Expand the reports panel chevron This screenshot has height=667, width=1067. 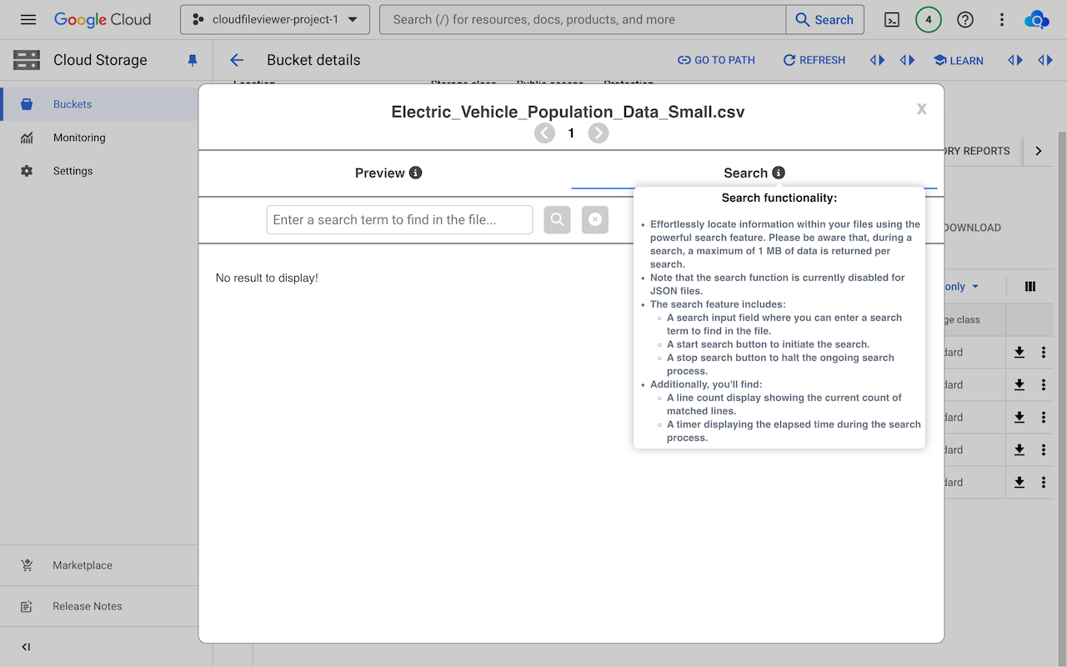point(1039,151)
